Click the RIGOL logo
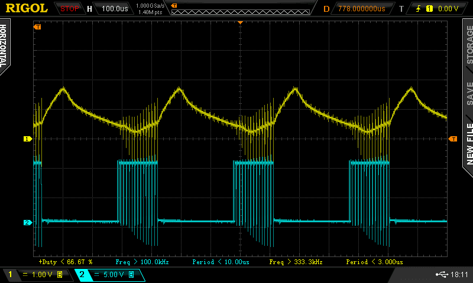 [x=27, y=8]
